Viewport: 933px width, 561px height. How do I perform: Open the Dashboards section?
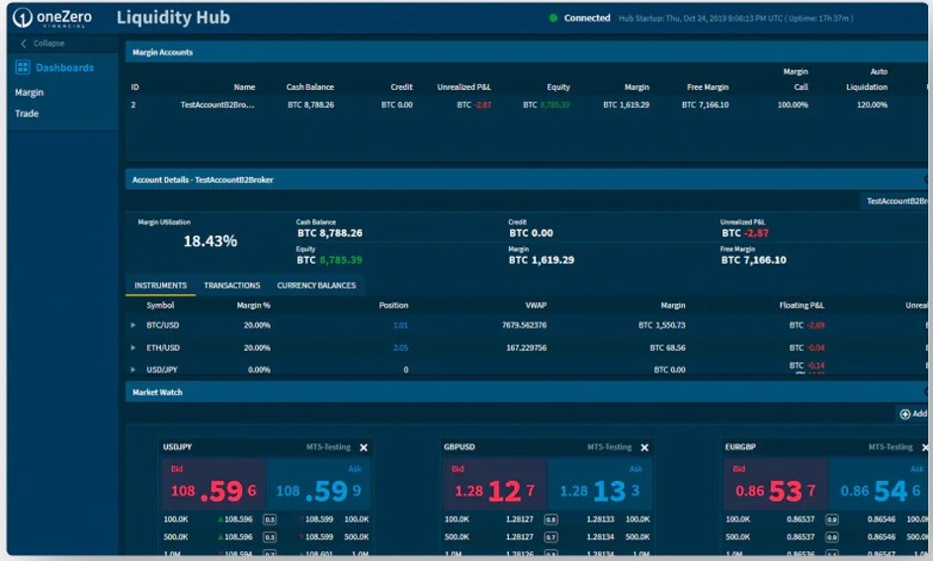coord(64,68)
